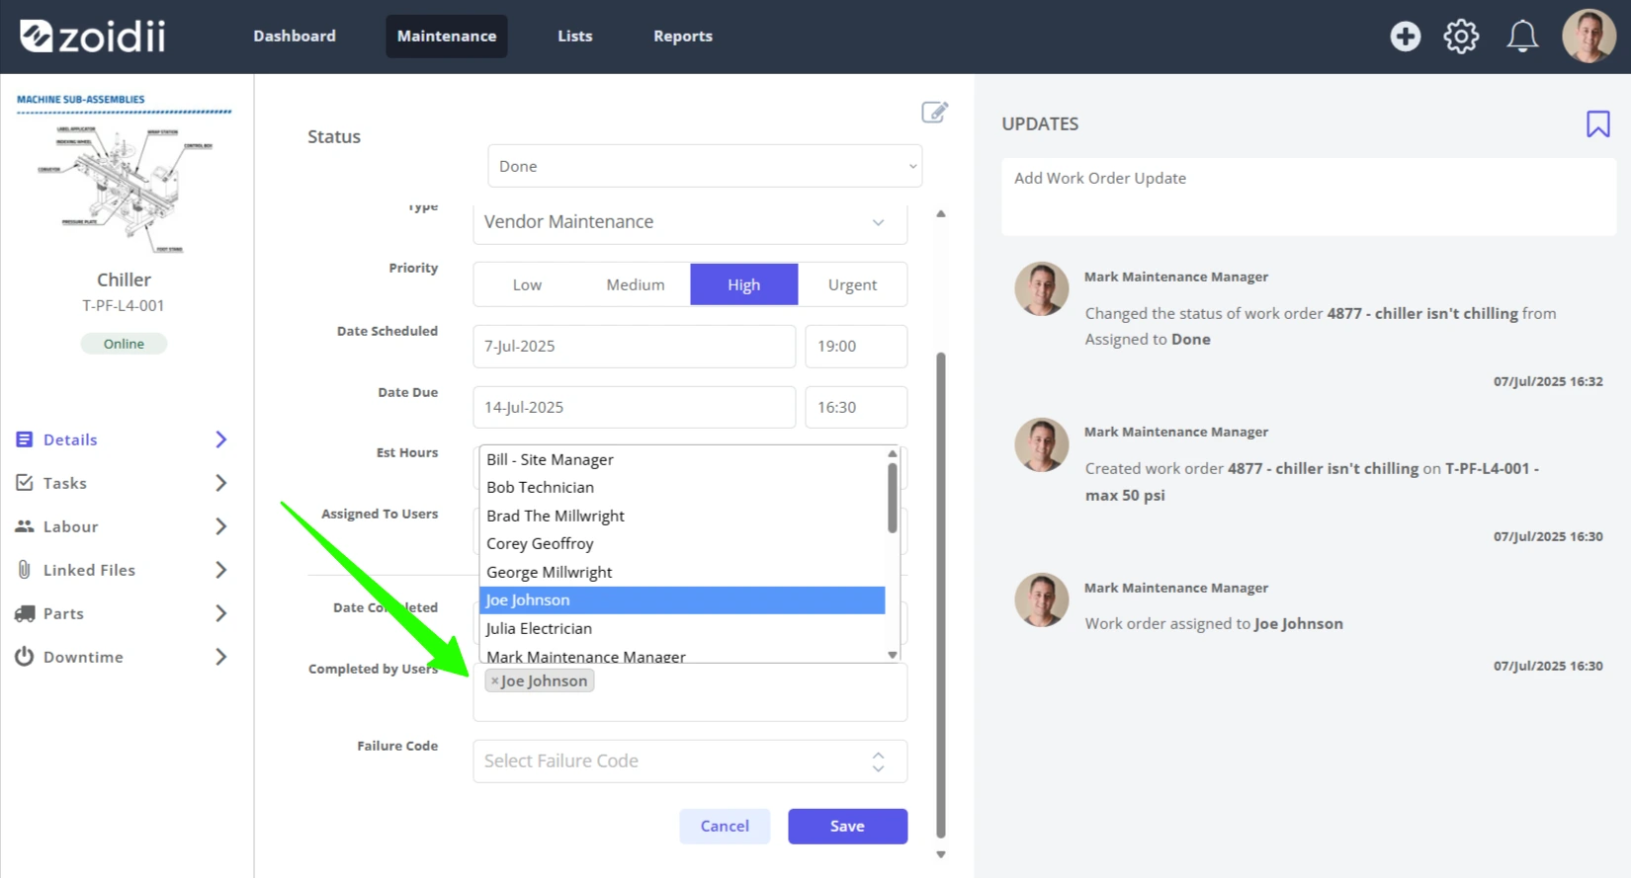
Task: Open the Lists menu
Action: click(x=575, y=37)
